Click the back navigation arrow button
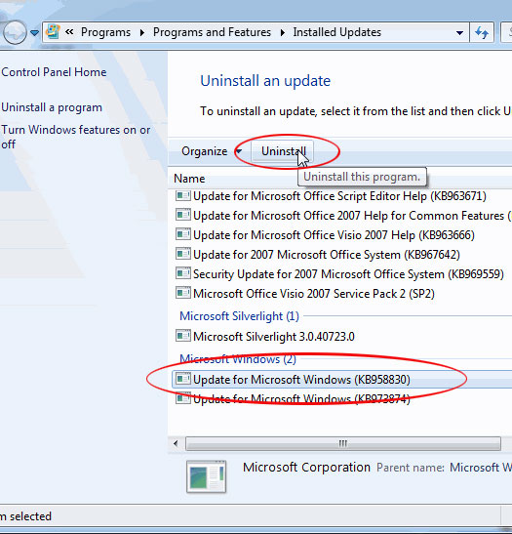 pyautogui.click(x=14, y=32)
